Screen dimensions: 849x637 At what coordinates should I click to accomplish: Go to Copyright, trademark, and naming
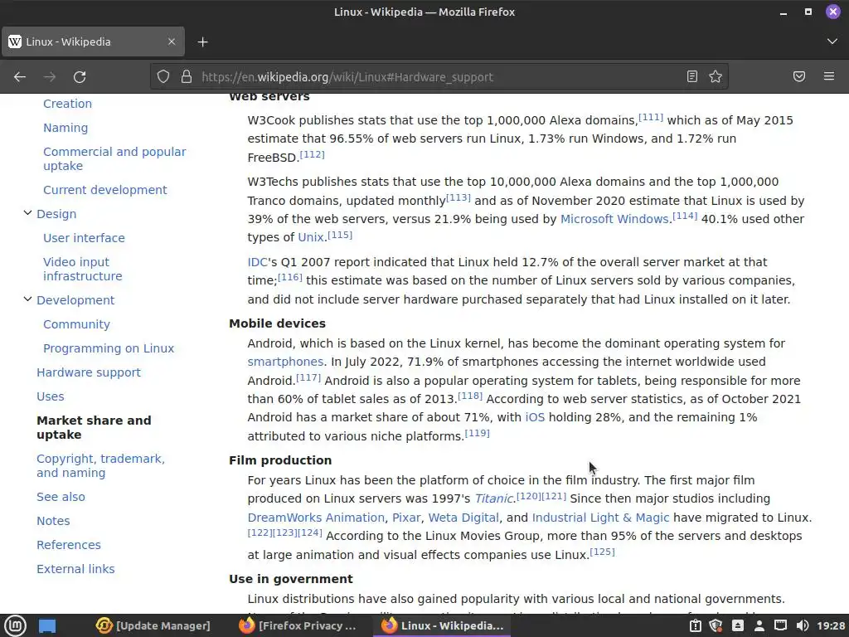point(100,466)
